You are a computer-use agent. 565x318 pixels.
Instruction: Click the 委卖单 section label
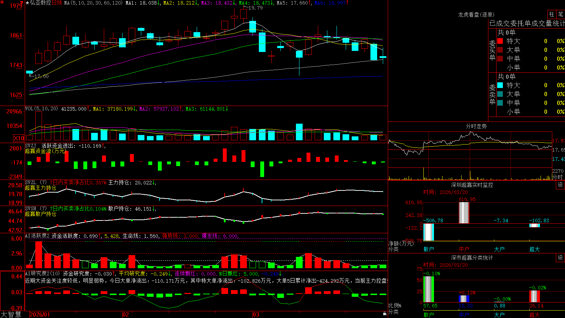(x=492, y=94)
